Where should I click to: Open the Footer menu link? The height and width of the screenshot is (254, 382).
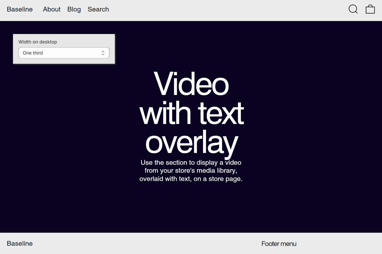[279, 243]
